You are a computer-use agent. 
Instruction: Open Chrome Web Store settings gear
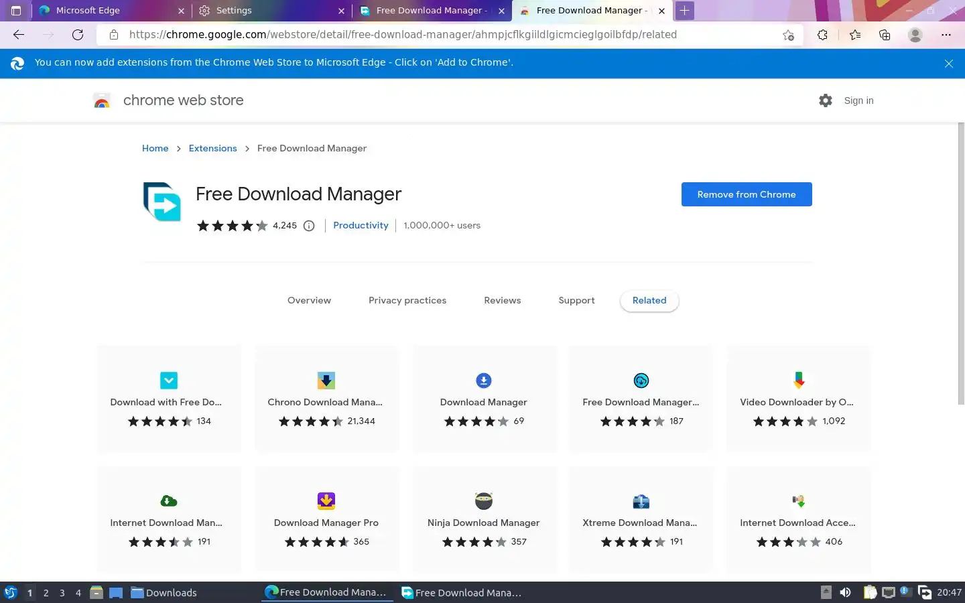pos(826,100)
